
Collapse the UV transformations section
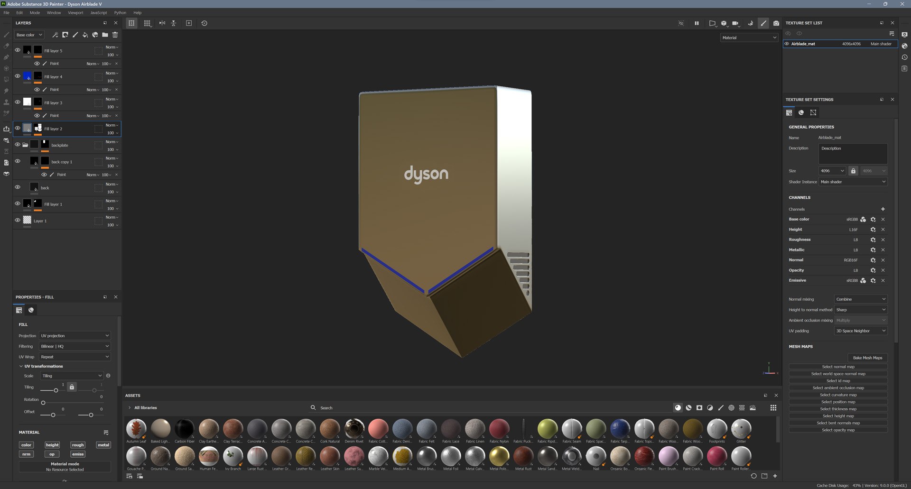[x=21, y=366]
